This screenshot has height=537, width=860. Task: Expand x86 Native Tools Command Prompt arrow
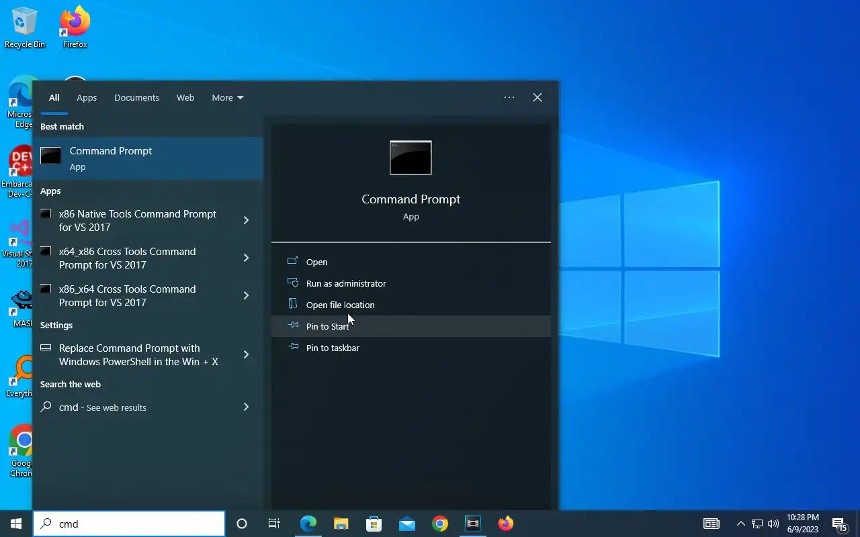pyautogui.click(x=246, y=220)
